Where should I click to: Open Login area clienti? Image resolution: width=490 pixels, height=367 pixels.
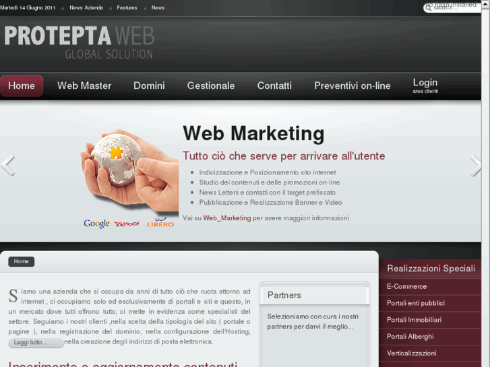point(425,86)
